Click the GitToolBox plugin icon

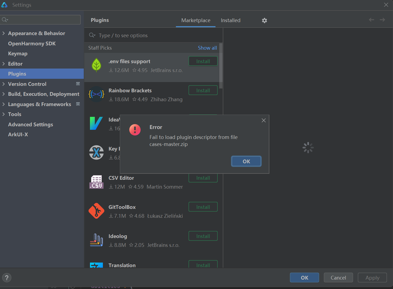96,211
